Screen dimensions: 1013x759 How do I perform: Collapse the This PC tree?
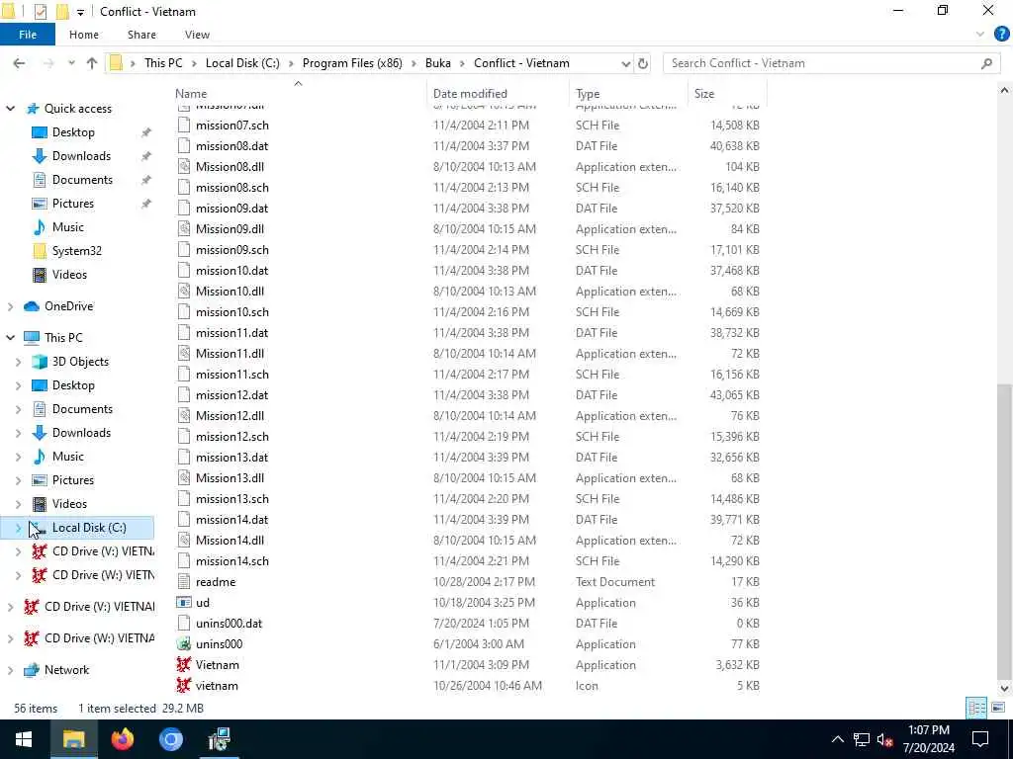pyautogui.click(x=11, y=338)
